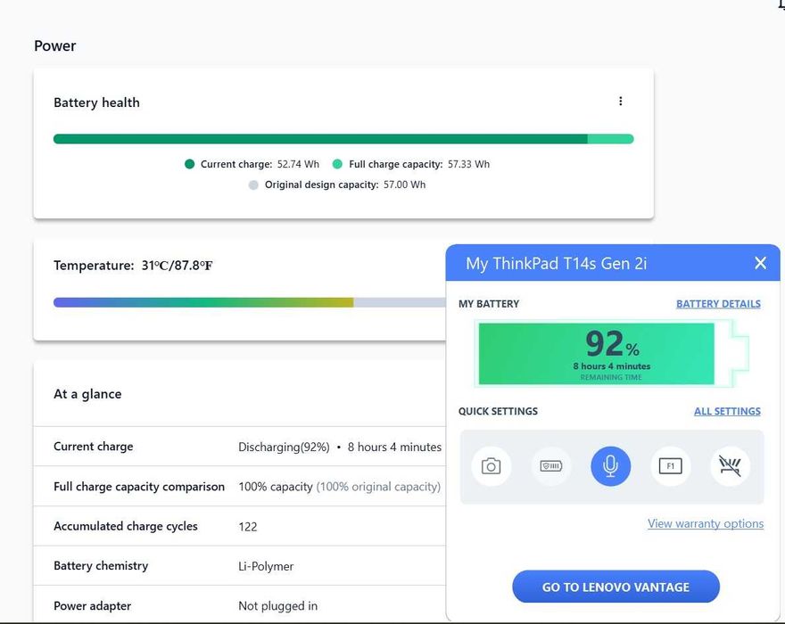Image resolution: width=785 pixels, height=624 pixels.
Task: Click the 100% capacity comparison value
Action: click(276, 487)
